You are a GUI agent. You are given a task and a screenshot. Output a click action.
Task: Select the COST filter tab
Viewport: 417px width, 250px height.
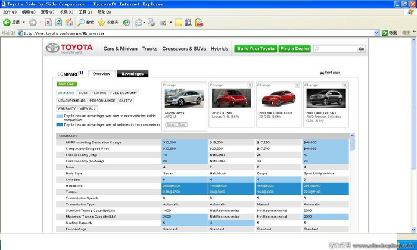pyautogui.click(x=83, y=93)
